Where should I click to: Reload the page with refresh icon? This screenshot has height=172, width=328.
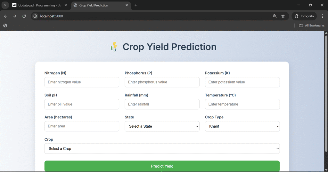coord(24,16)
